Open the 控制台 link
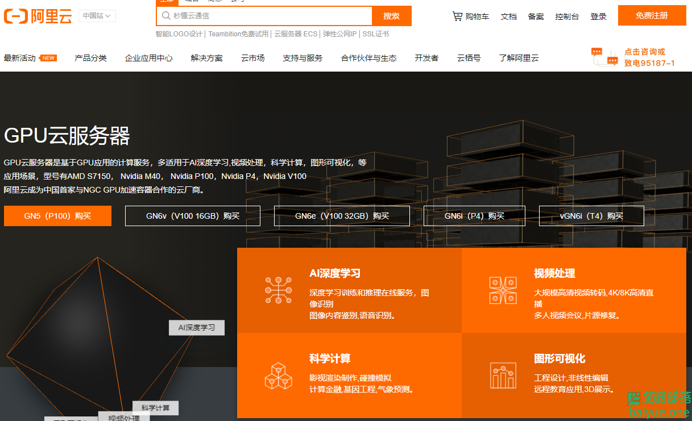 tap(567, 16)
